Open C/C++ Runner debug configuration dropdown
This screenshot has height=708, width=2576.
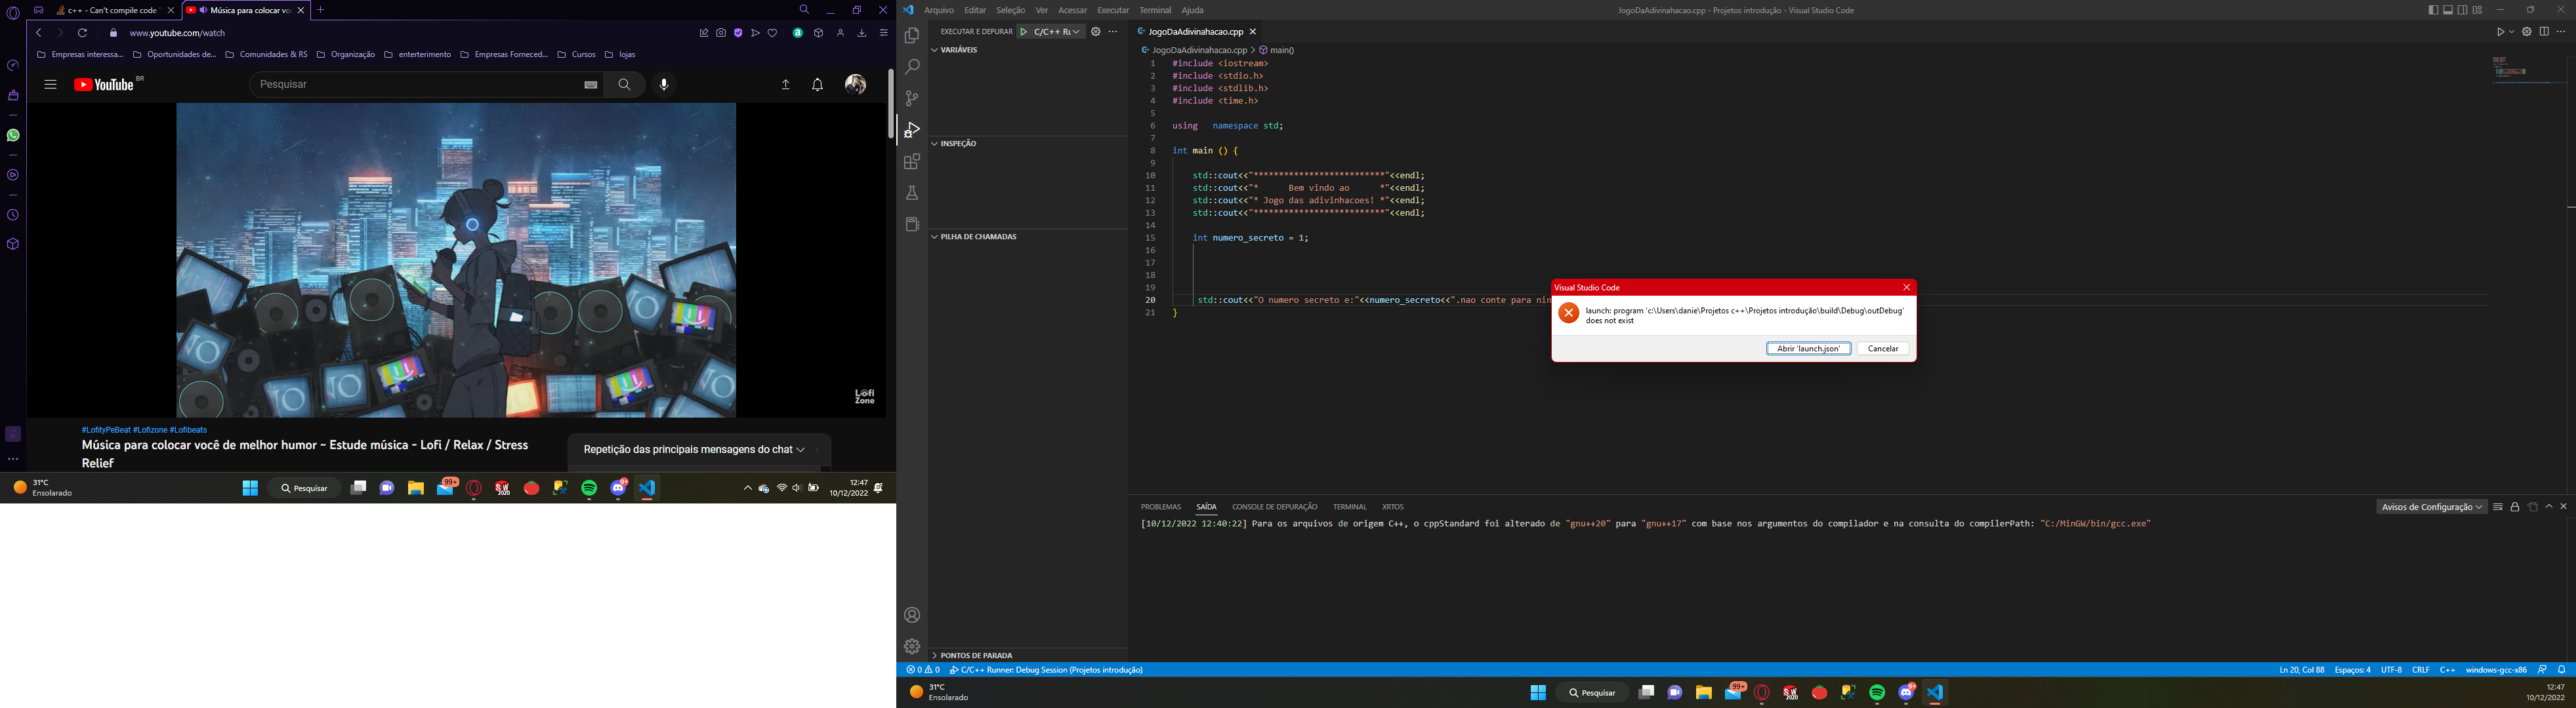1057,32
